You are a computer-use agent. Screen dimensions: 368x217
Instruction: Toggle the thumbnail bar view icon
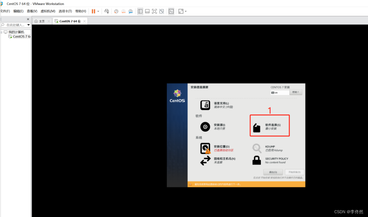147,11
